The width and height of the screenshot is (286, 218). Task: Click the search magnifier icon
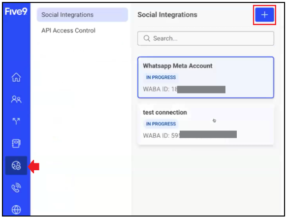pos(147,38)
